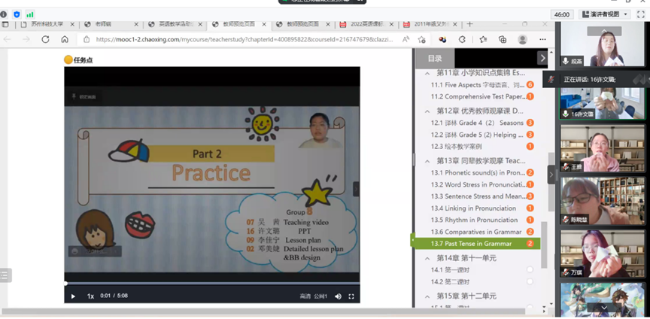Image resolution: width=650 pixels, height=319 pixels.
Task: Click the browser back arrow
Action: pos(8,39)
